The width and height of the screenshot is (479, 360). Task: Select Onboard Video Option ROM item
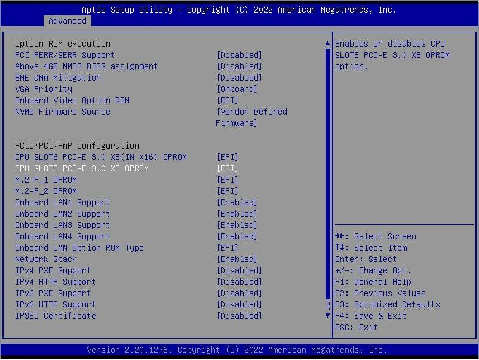pyautogui.click(x=72, y=100)
